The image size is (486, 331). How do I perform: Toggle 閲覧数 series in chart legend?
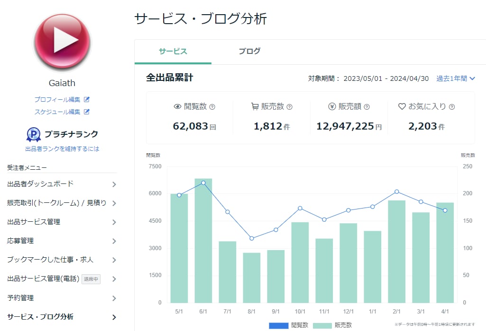[289, 325]
